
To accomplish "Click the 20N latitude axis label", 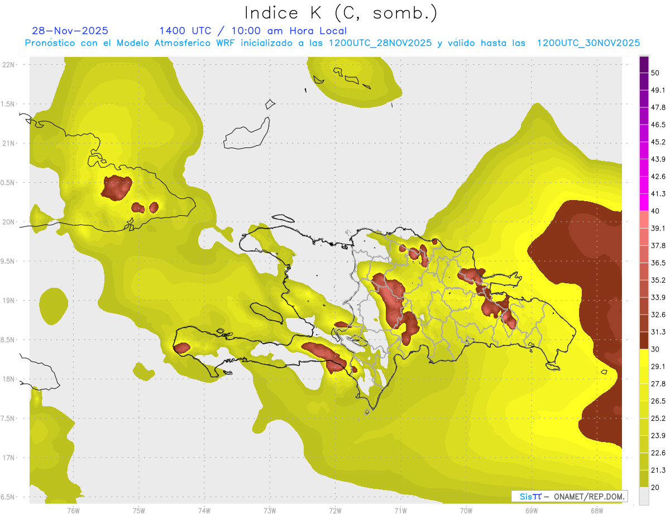I will tap(8, 222).
